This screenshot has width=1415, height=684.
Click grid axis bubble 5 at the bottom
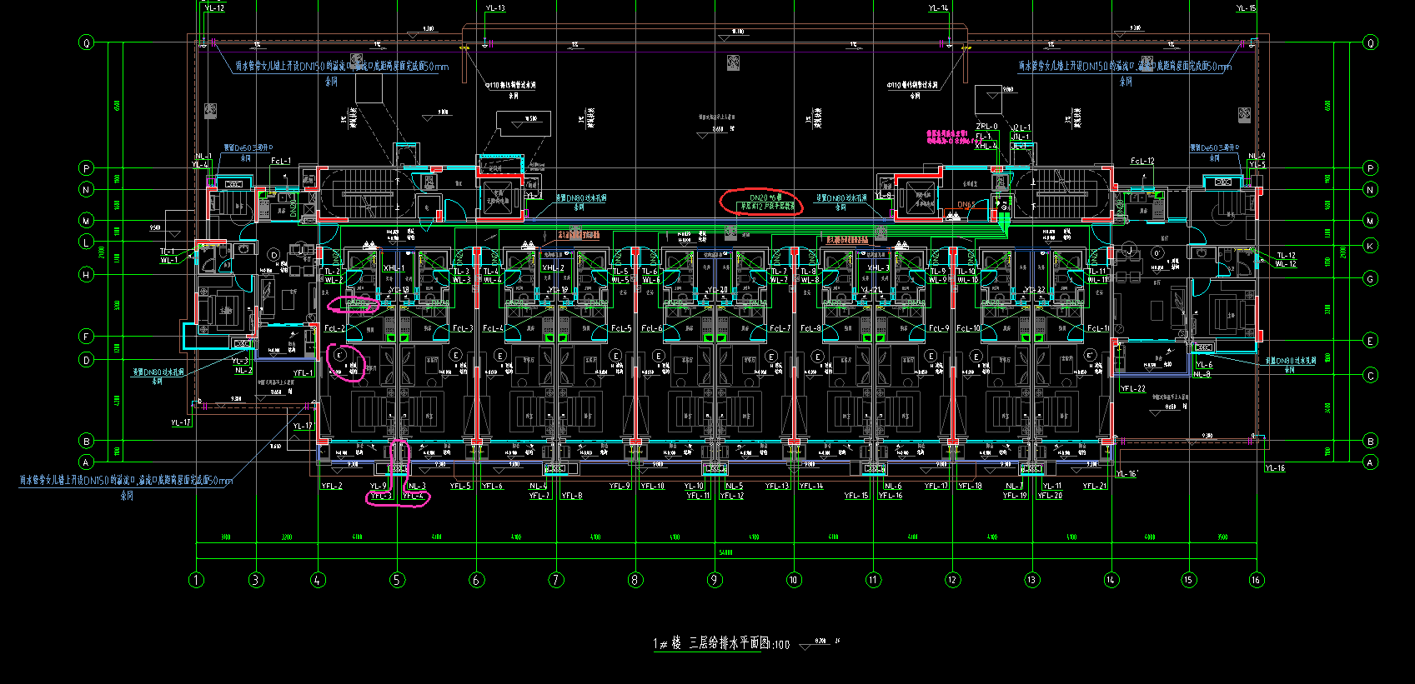(398, 580)
